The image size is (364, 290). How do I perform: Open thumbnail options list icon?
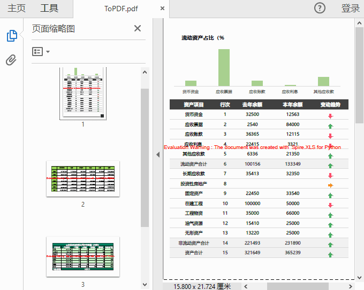click(x=37, y=51)
